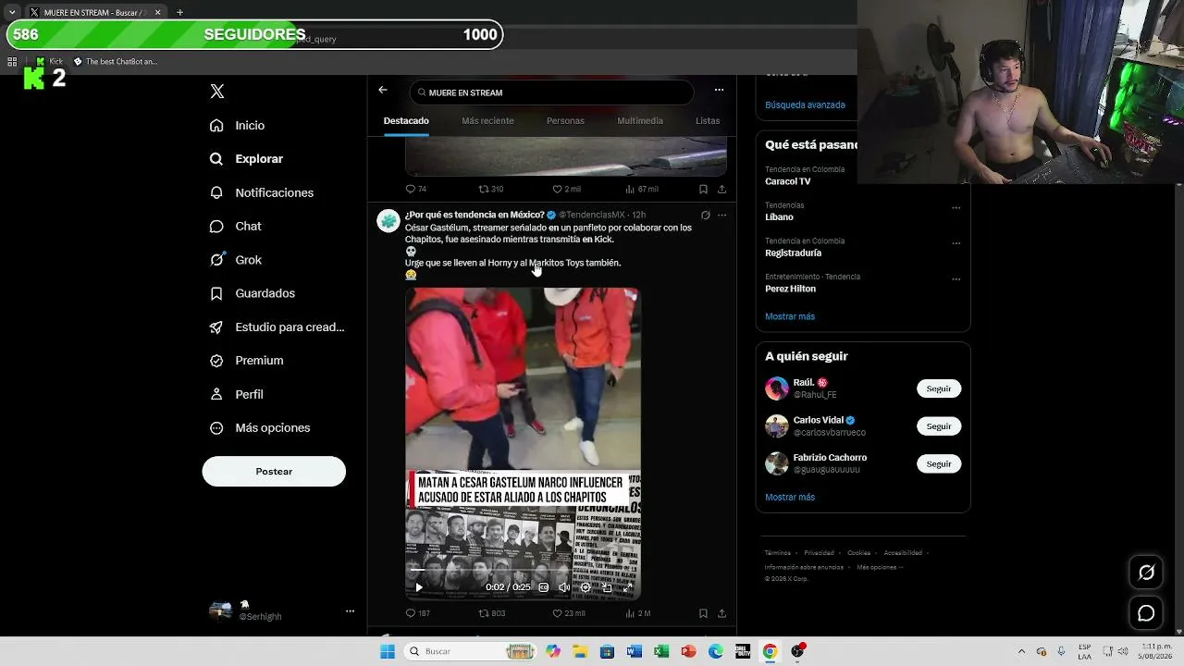Follow Raúl with the Seguir button

pos(939,388)
